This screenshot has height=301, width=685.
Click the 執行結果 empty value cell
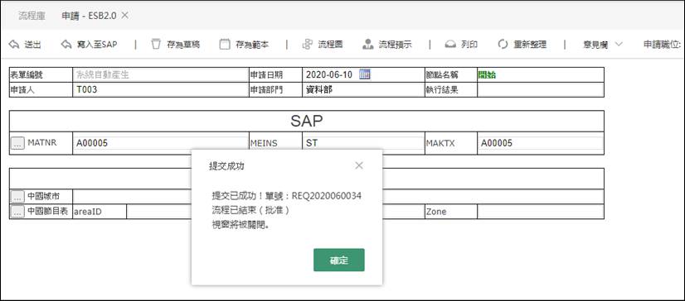[541, 90]
